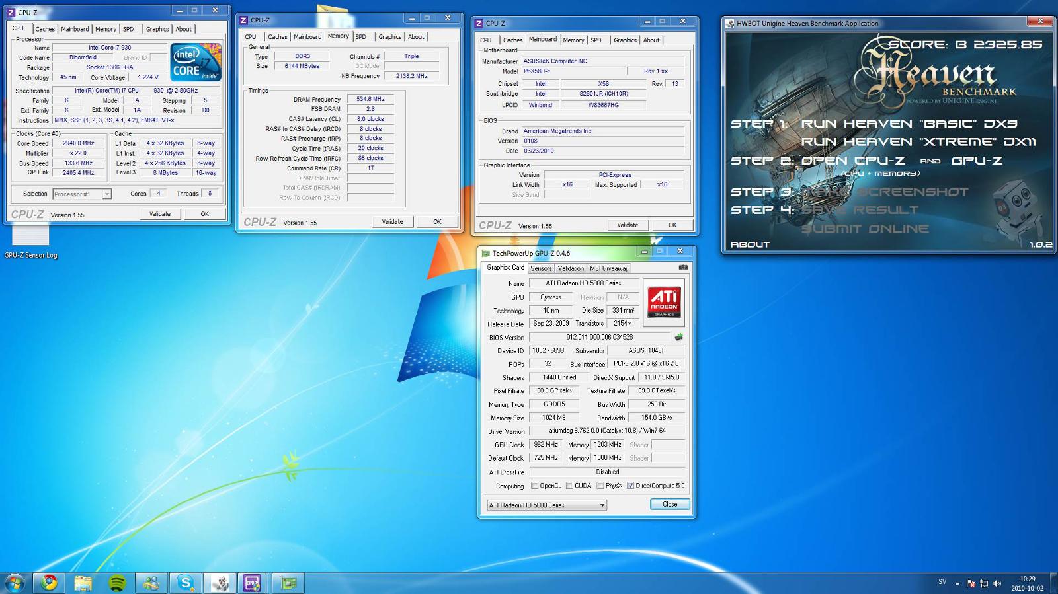Click GPU-Z link in Heaven step 2
Image resolution: width=1058 pixels, height=594 pixels.
[977, 161]
